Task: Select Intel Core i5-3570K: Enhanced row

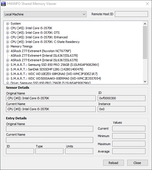Action: click(39, 37)
